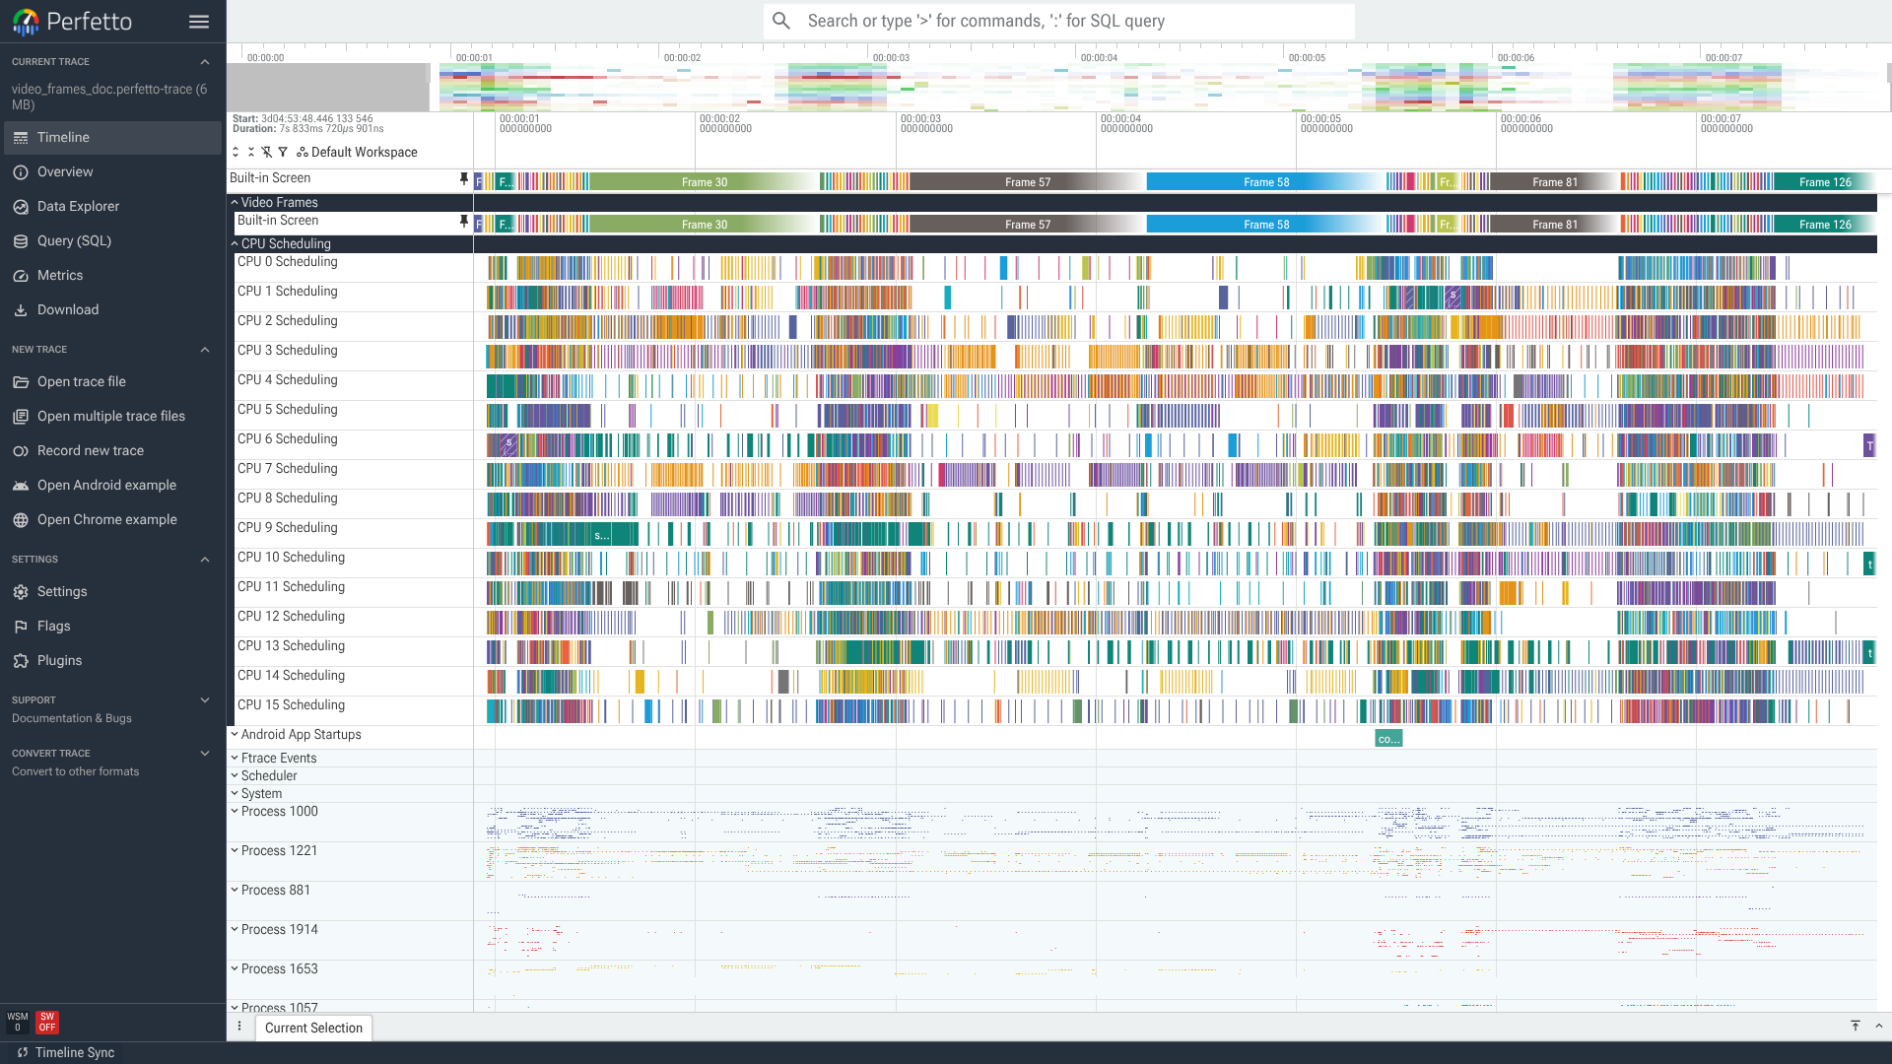
Task: Click the Default Workspace icon
Action: tap(303, 152)
